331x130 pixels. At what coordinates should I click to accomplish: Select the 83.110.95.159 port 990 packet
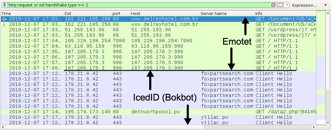(159, 46)
